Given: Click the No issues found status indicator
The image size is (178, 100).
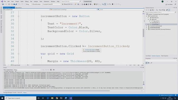Looking at the screenshot, I should click(15, 65).
